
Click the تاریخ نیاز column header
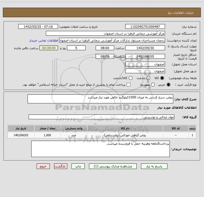click(21, 128)
